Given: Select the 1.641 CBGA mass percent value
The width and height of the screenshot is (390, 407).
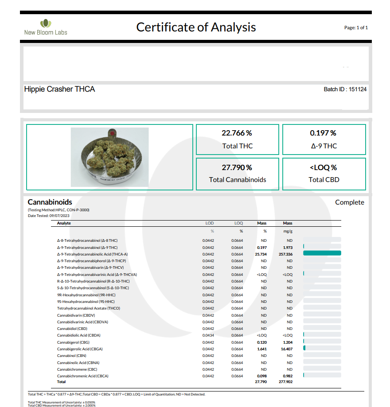Looking at the screenshot, I should click(x=262, y=349).
